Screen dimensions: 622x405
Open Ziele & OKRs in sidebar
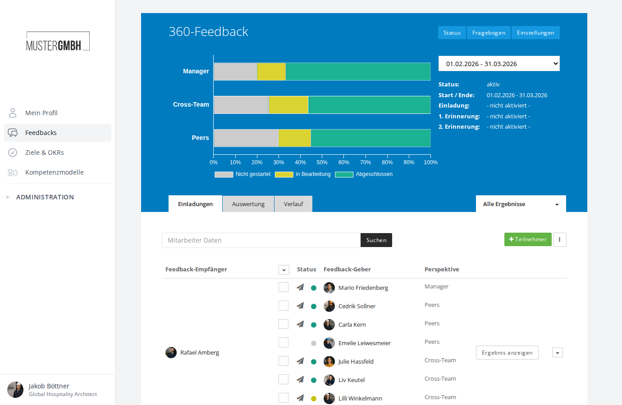57,153
